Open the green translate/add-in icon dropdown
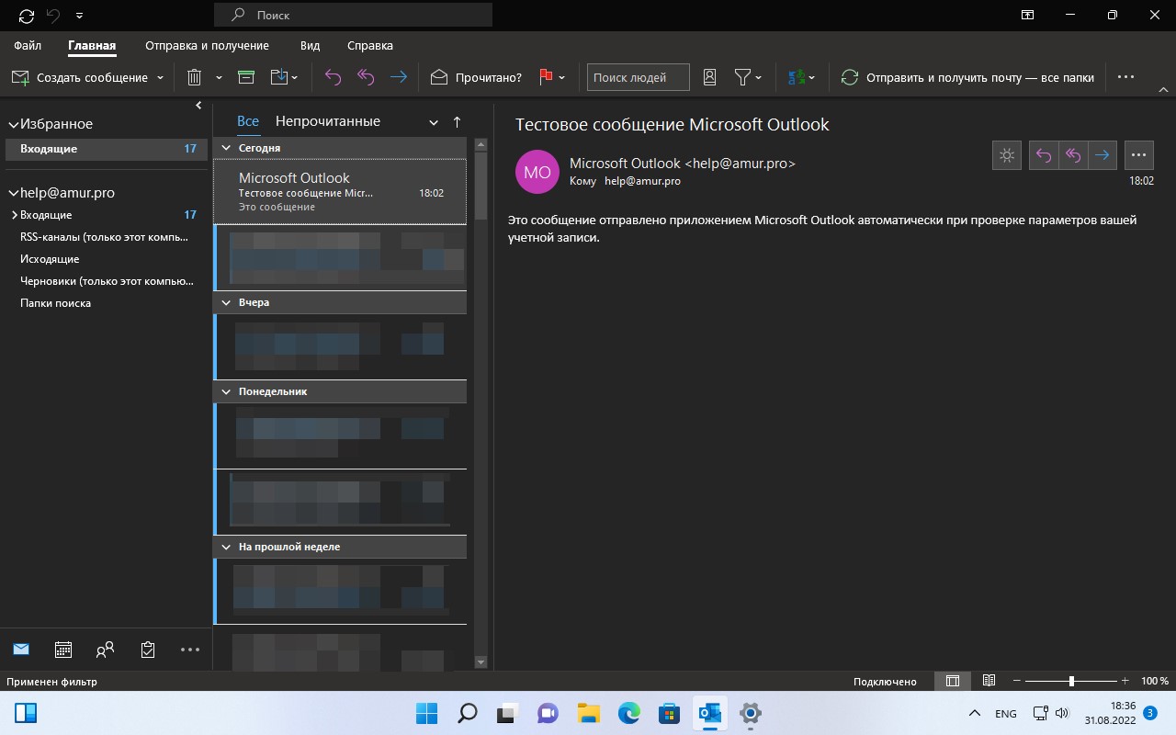This screenshot has height=735, width=1176. (802, 78)
